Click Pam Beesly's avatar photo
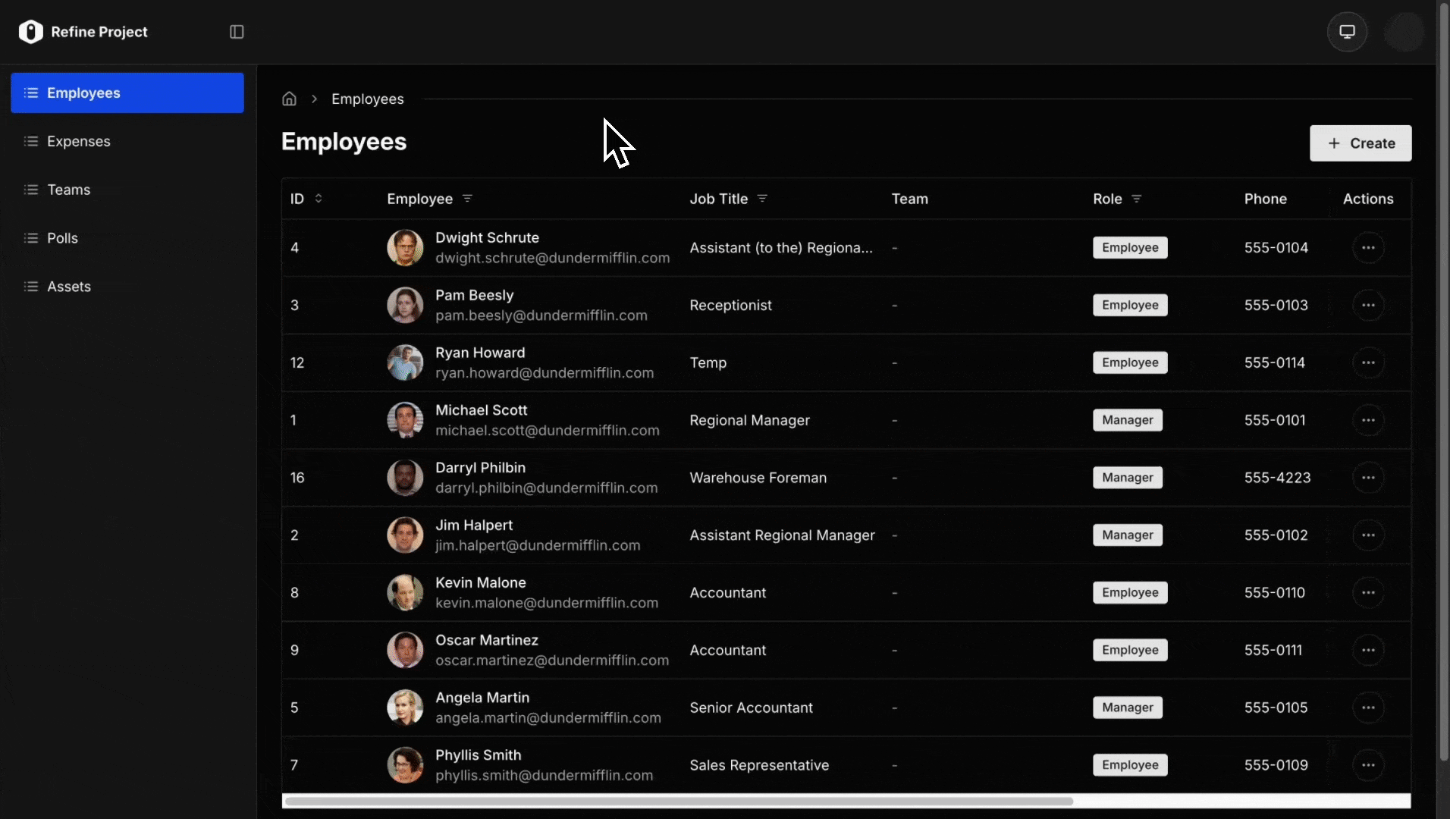Image resolution: width=1450 pixels, height=819 pixels. pos(405,306)
